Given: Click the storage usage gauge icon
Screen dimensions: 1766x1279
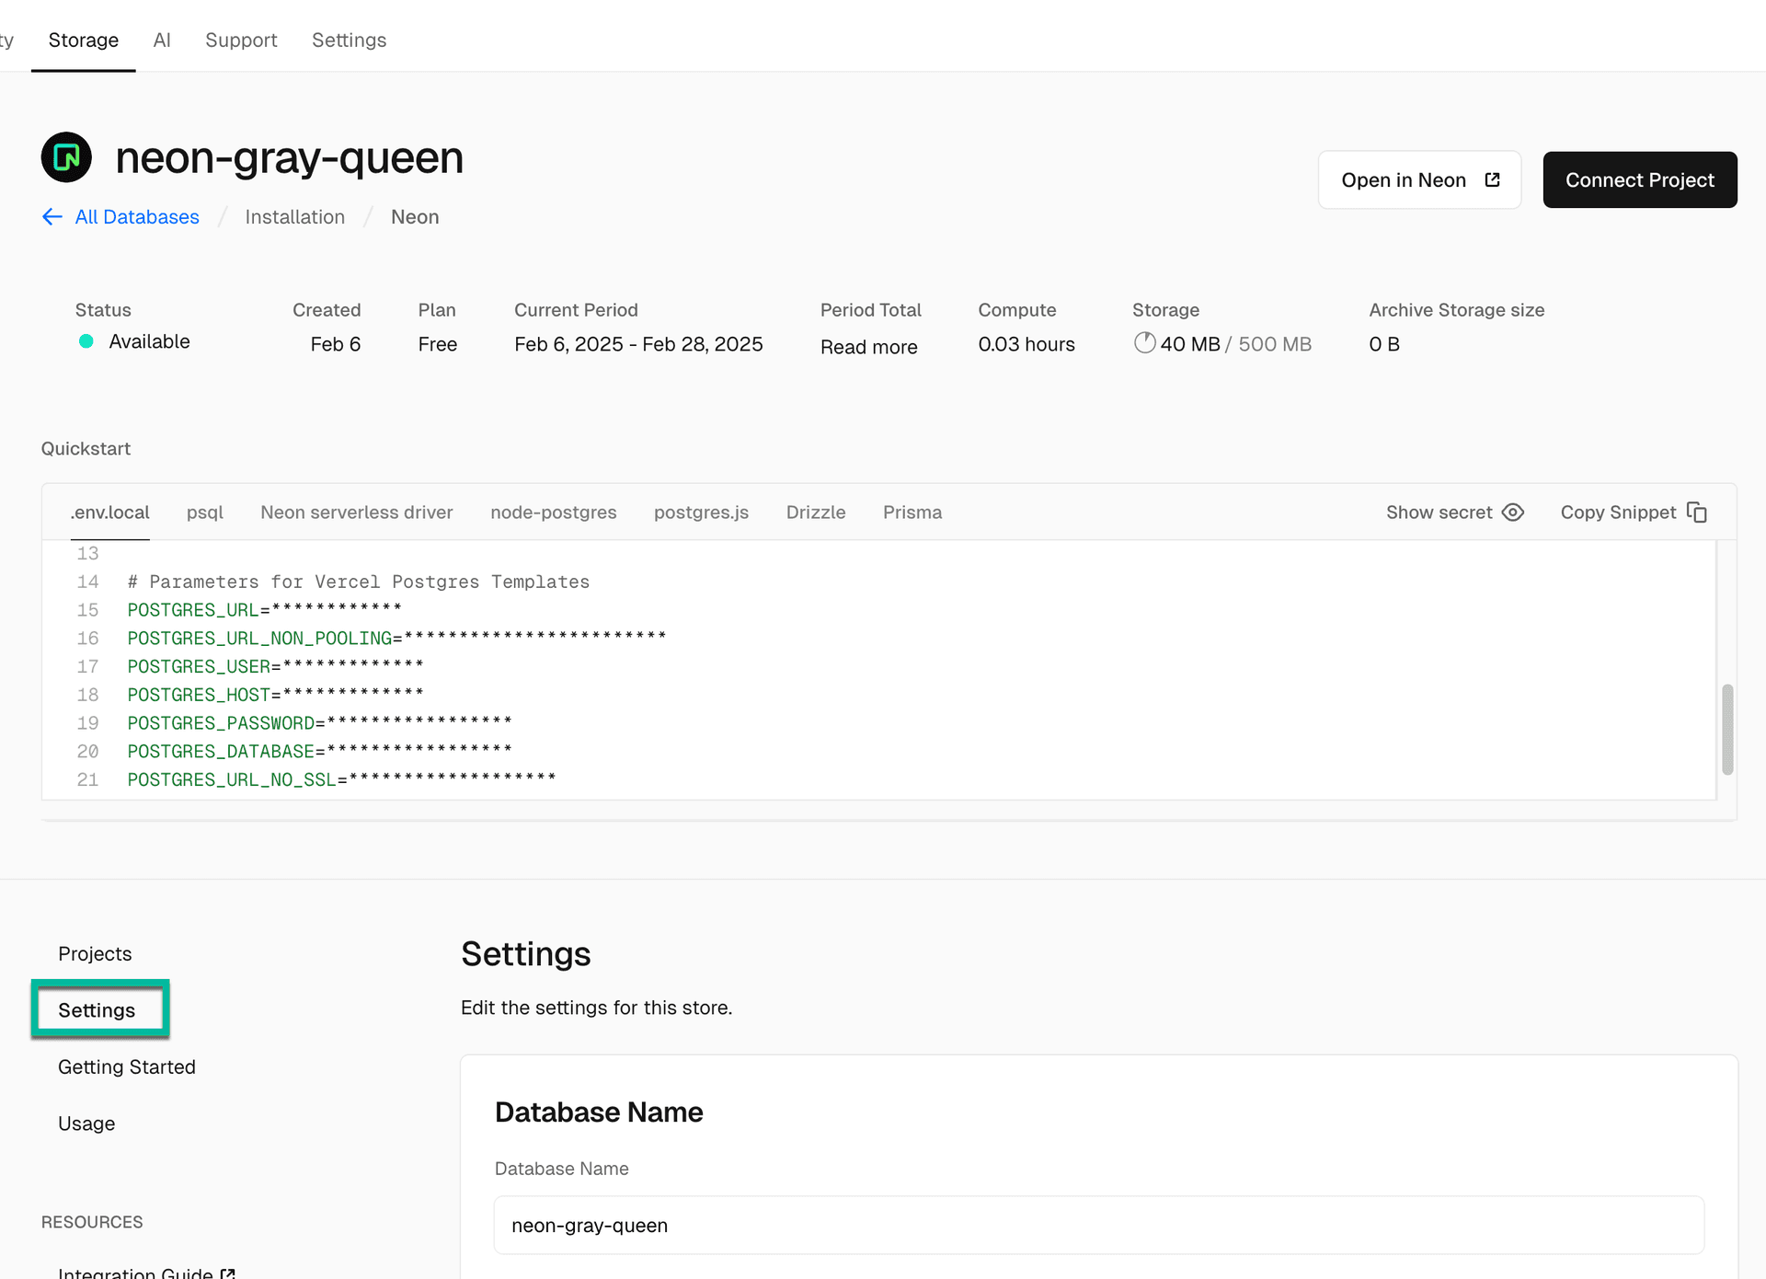Looking at the screenshot, I should pos(1144,343).
